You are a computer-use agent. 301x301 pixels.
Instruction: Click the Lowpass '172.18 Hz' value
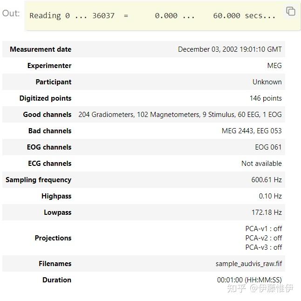pyautogui.click(x=267, y=212)
